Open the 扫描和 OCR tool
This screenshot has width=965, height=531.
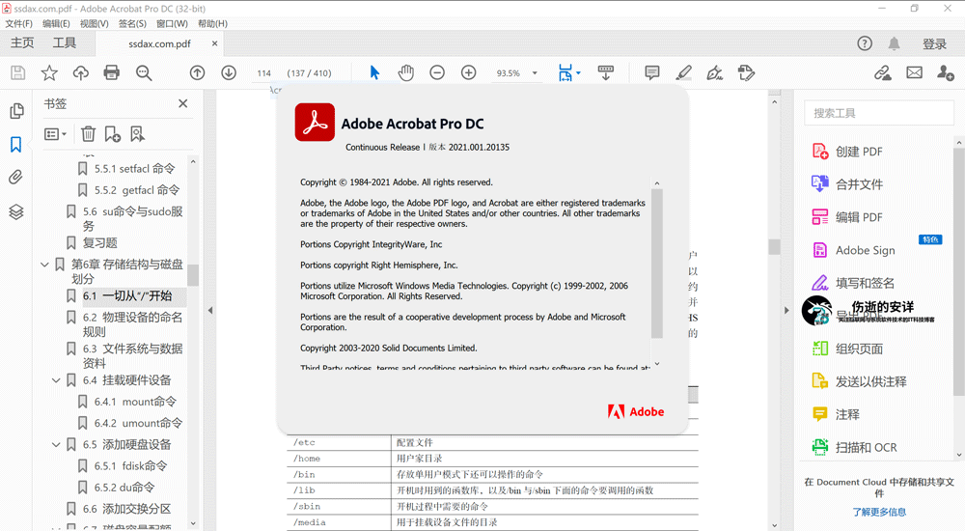866,447
